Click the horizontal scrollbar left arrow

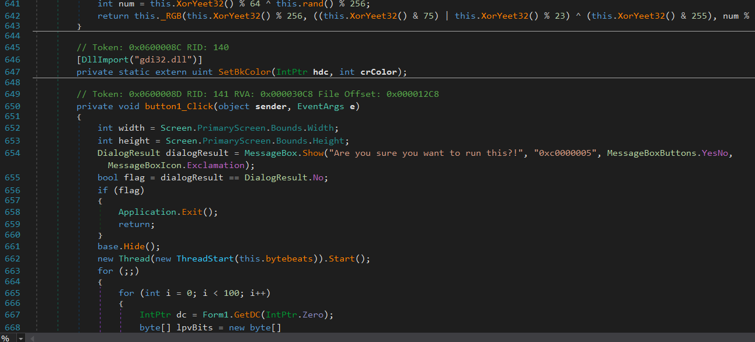pyautogui.click(x=32, y=338)
